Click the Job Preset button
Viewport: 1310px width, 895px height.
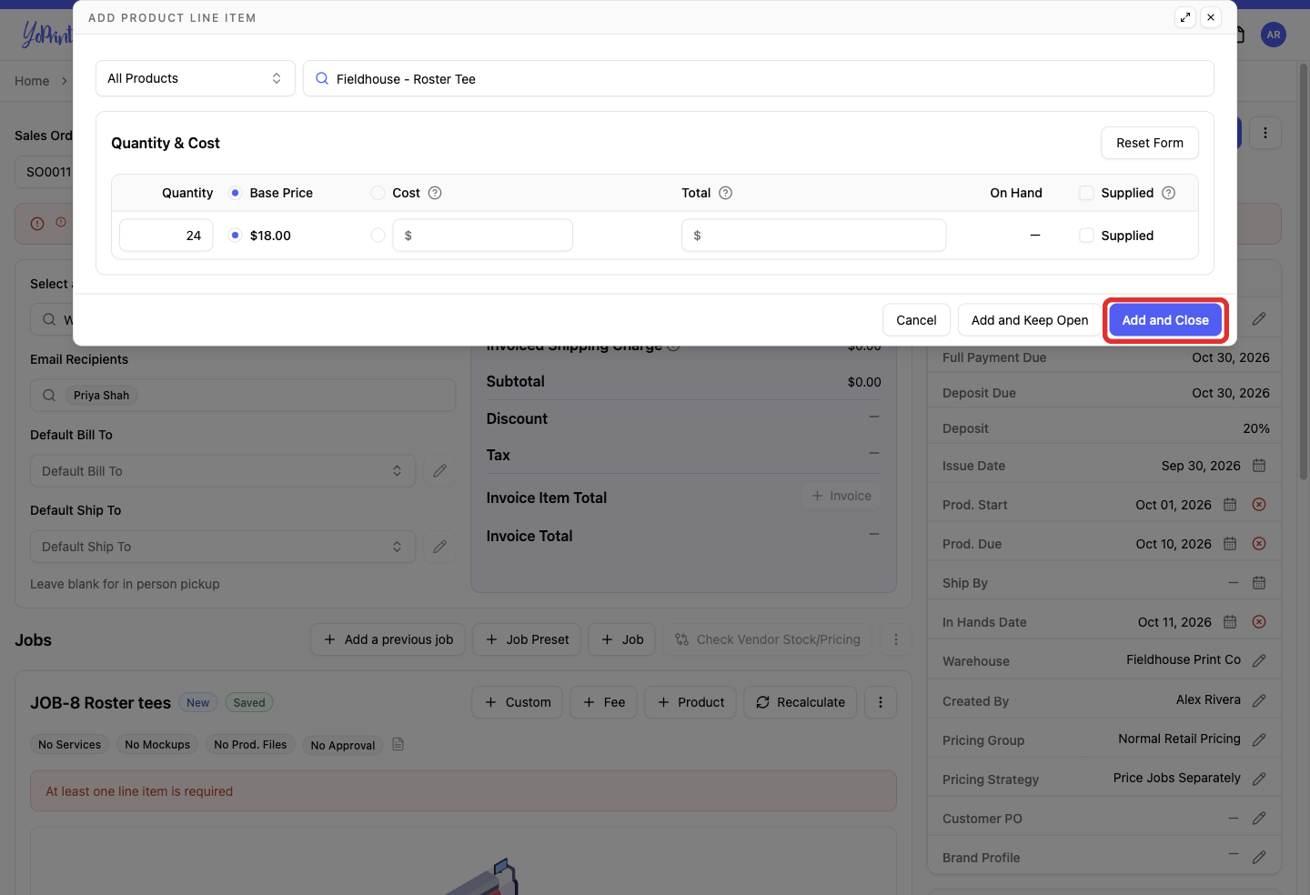tap(528, 639)
